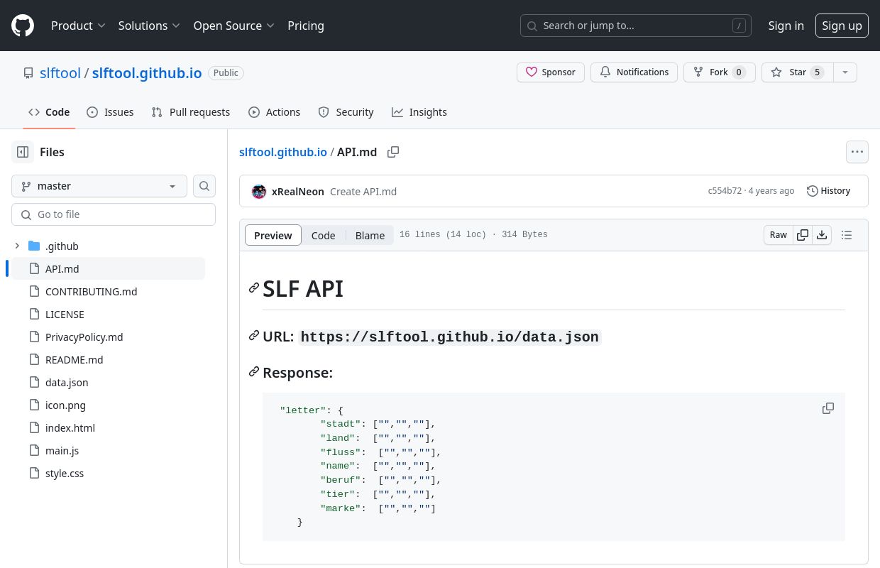Screen dimensions: 880x568
Task: Select the Preview view
Action: tap(273, 235)
